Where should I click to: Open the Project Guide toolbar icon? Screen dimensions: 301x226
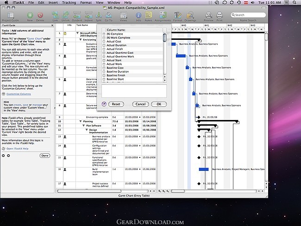pyautogui.click(x=10, y=15)
